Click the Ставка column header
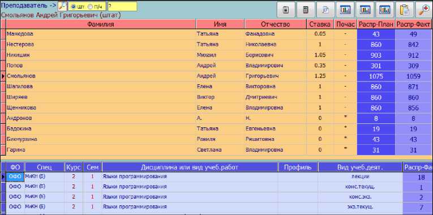 pyautogui.click(x=320, y=24)
